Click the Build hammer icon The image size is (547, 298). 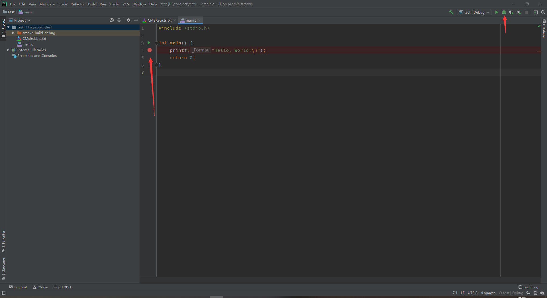pos(451,12)
